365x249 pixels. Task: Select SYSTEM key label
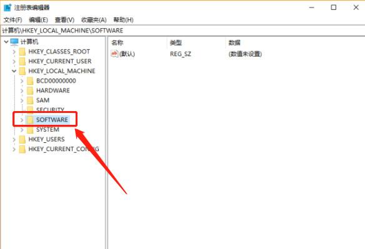47,130
